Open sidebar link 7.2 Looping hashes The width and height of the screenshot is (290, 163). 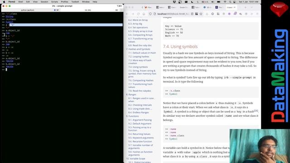pyautogui.click(x=139, y=56)
